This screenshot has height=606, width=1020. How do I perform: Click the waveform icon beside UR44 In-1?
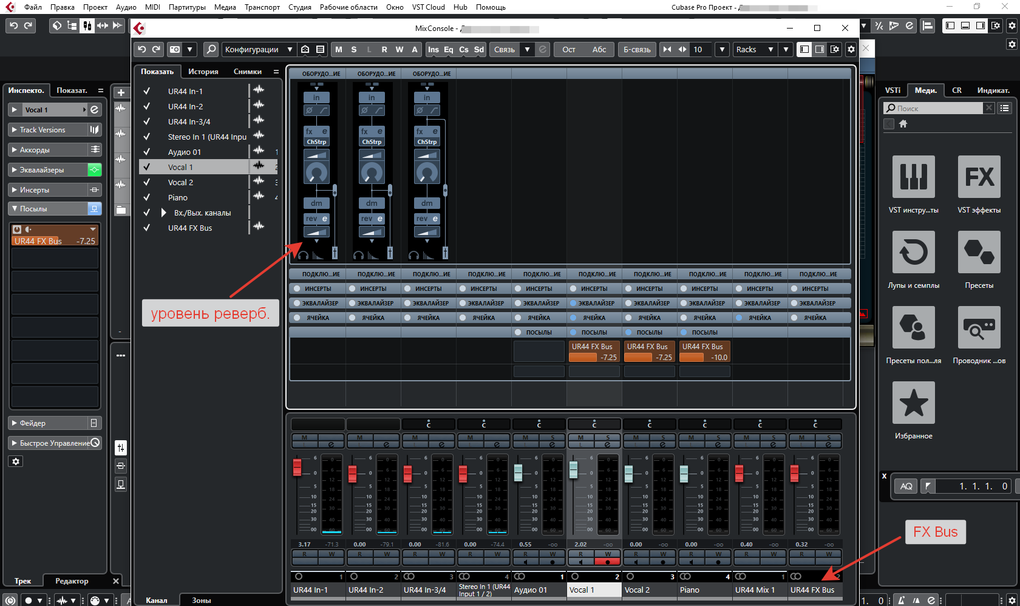(x=259, y=89)
